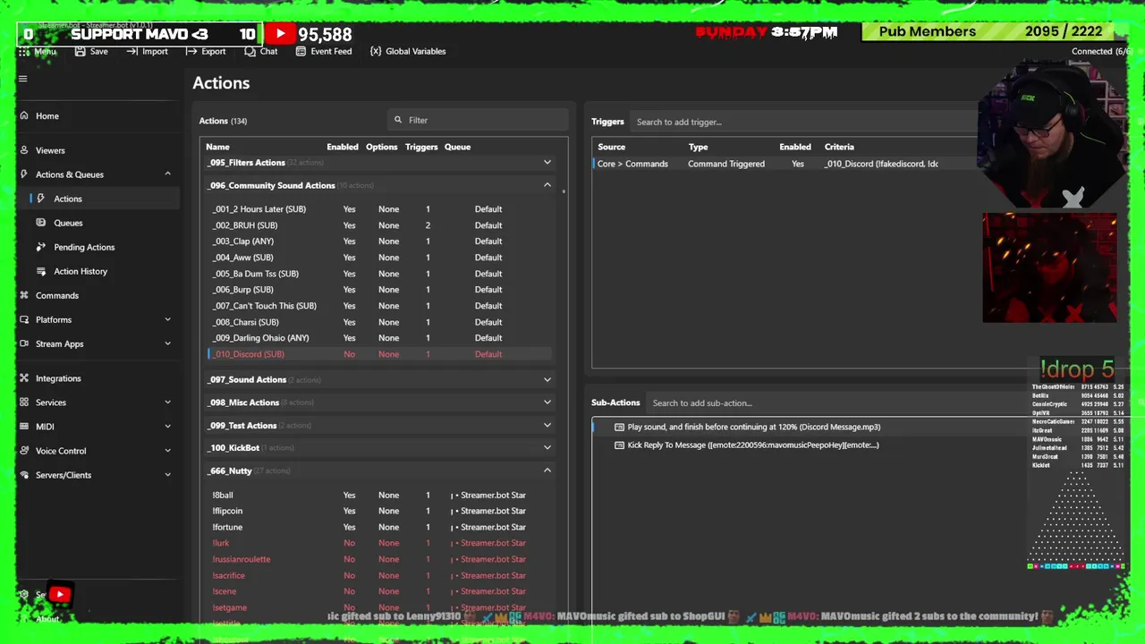Click the Play sound sub-action icon
1145x644 pixels.
[619, 427]
